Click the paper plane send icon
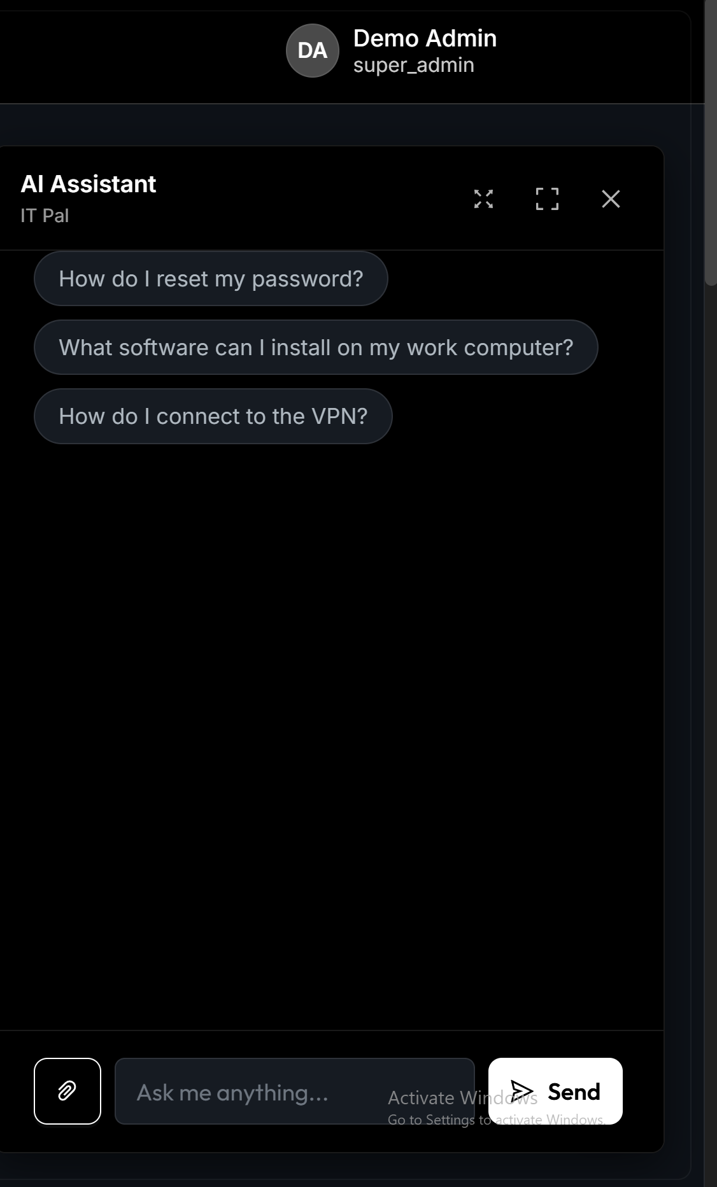 tap(522, 1091)
